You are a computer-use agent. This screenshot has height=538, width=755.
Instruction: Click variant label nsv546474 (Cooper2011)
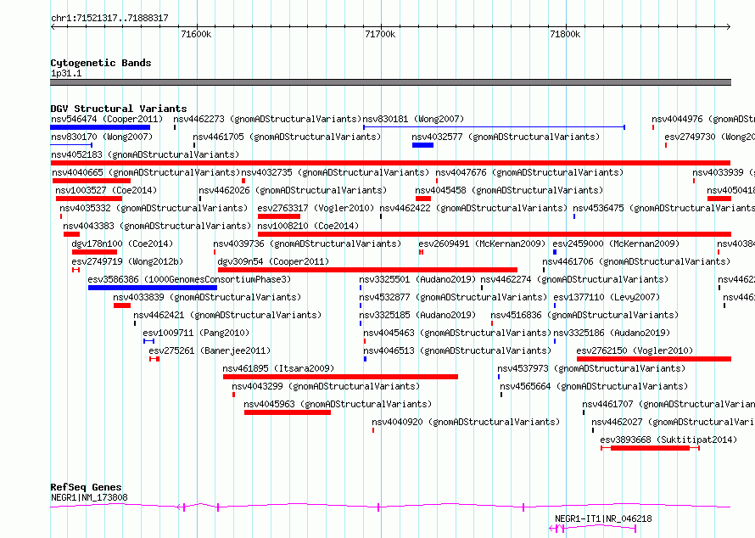pyautogui.click(x=107, y=119)
